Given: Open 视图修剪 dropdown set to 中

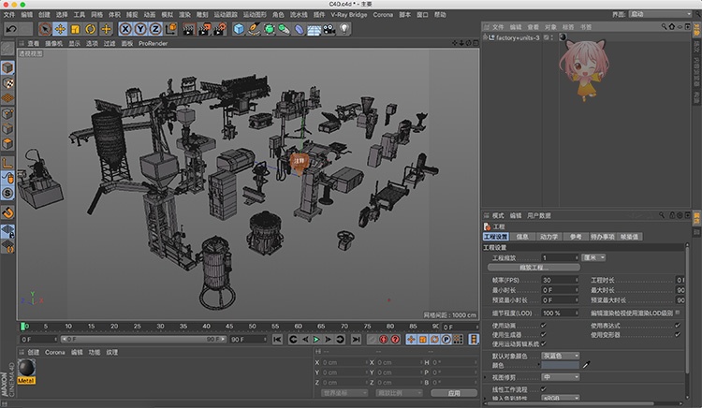Looking at the screenshot, I should [x=560, y=377].
